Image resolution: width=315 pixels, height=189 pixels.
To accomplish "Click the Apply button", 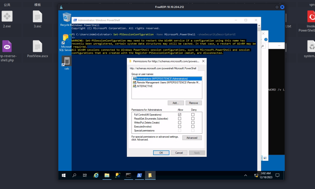I will point(197,153).
